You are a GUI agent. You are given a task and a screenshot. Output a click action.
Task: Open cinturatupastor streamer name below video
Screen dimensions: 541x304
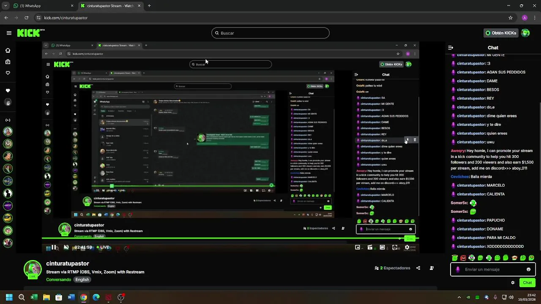coord(68,263)
